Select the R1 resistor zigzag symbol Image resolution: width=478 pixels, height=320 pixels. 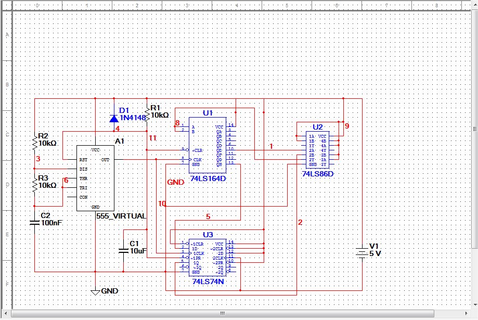pyautogui.click(x=147, y=114)
